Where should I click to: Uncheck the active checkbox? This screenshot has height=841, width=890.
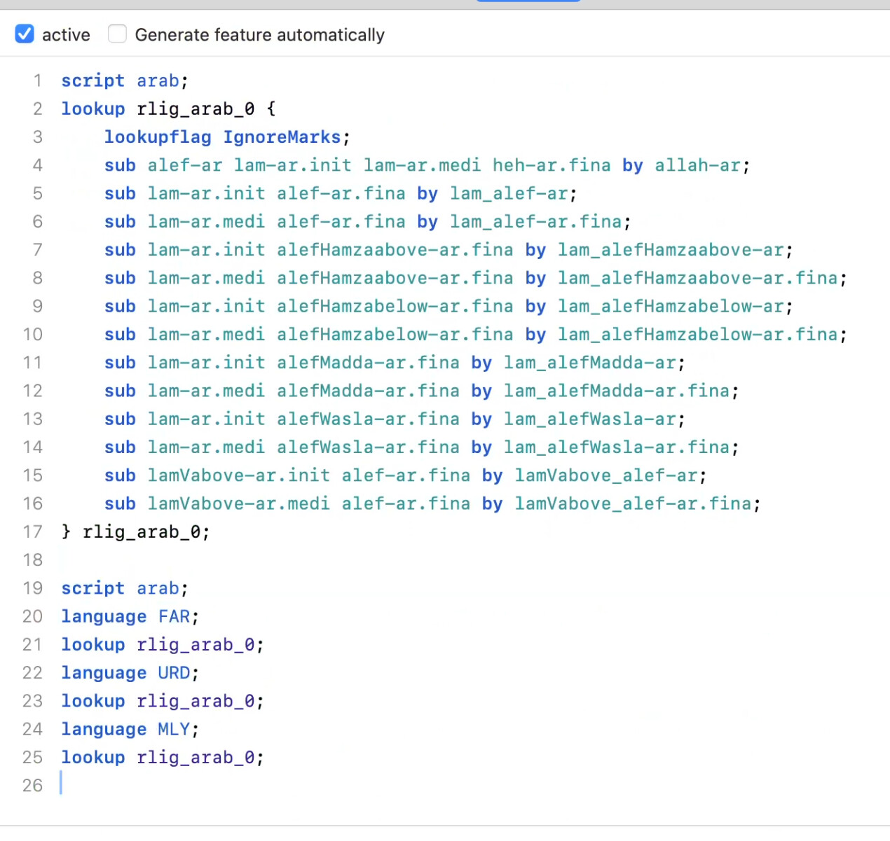click(25, 34)
